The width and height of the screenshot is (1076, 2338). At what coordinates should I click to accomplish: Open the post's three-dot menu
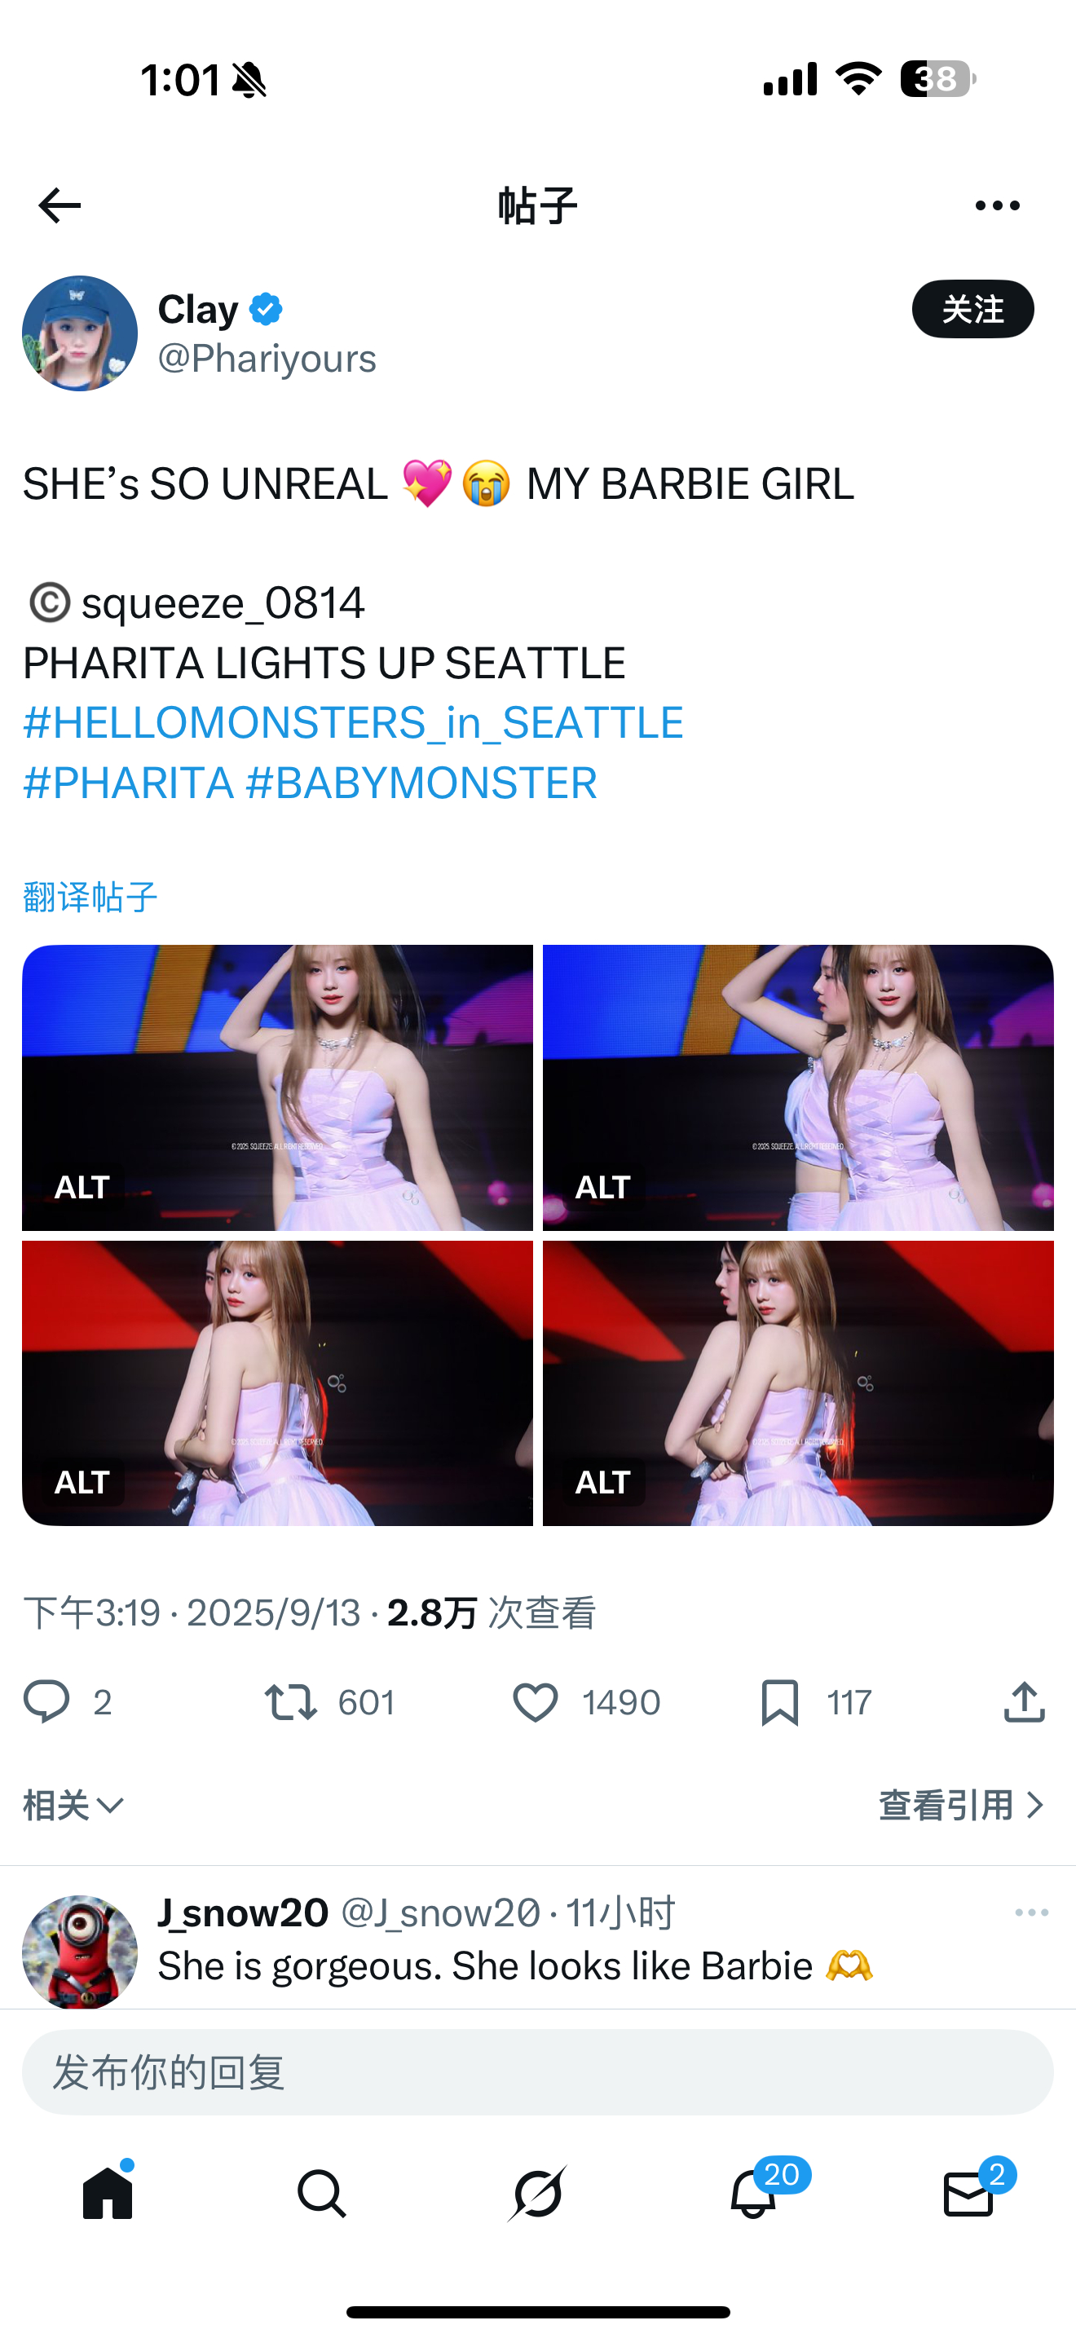click(x=997, y=206)
